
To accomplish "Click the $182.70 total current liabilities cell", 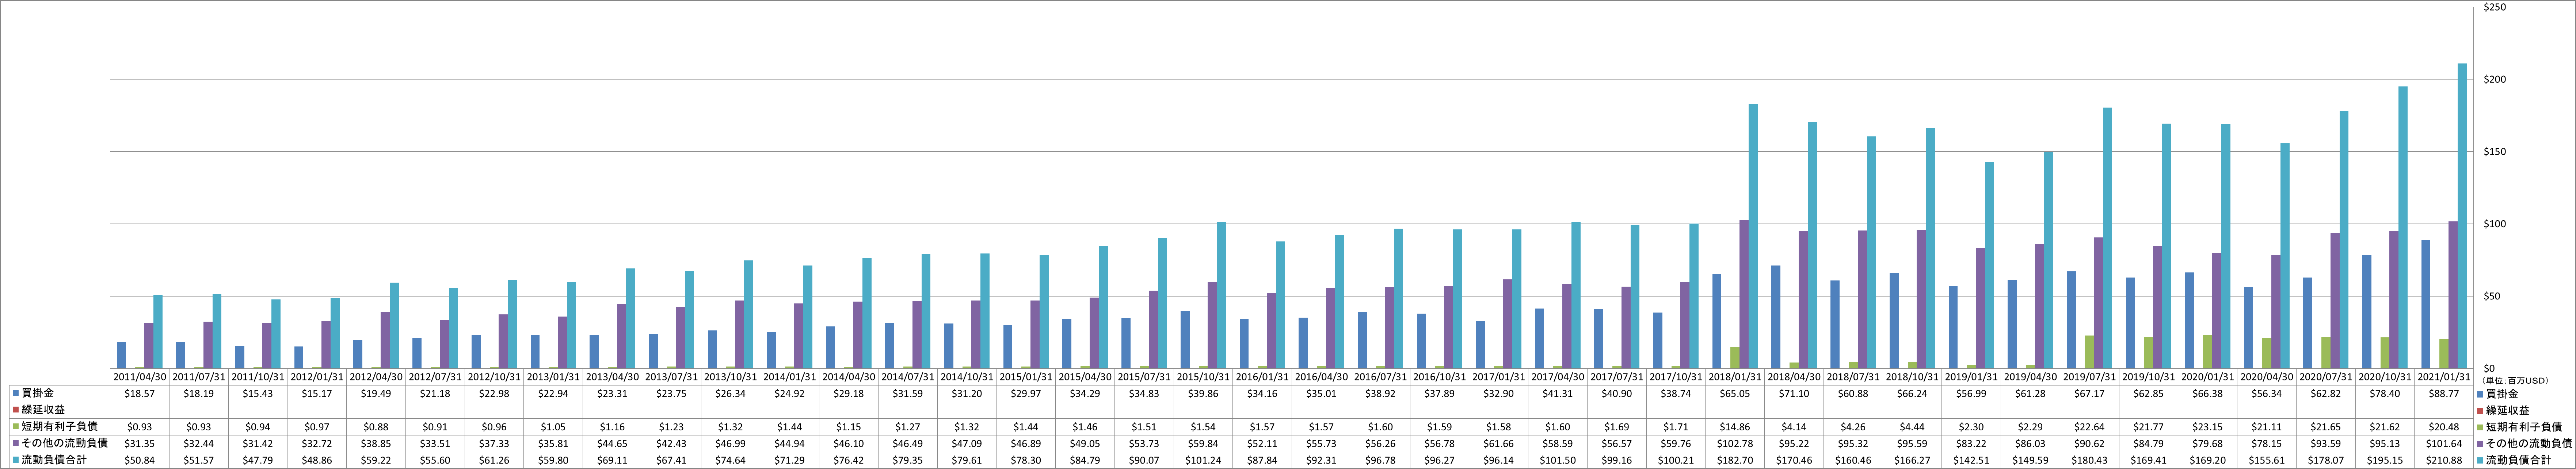I will (1735, 459).
